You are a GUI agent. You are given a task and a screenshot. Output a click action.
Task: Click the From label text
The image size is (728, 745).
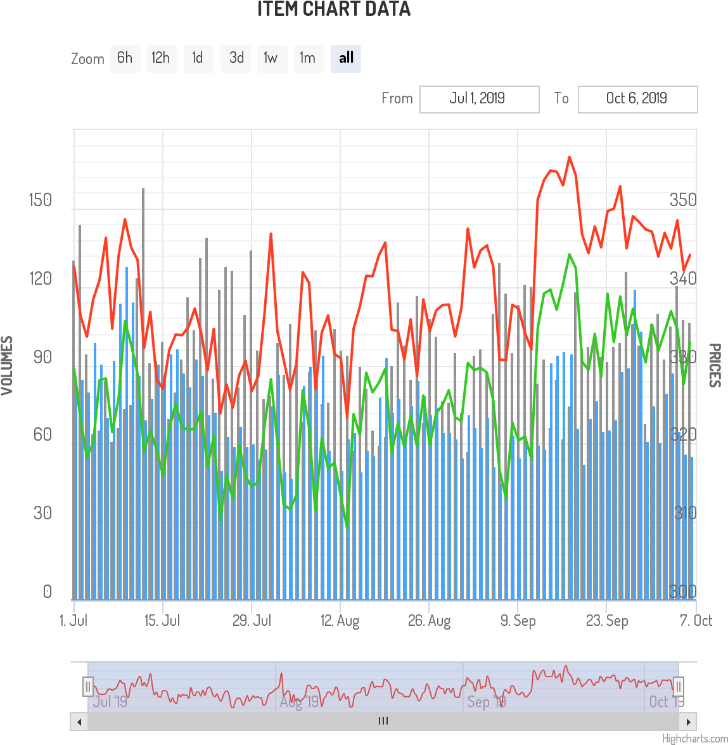397,98
